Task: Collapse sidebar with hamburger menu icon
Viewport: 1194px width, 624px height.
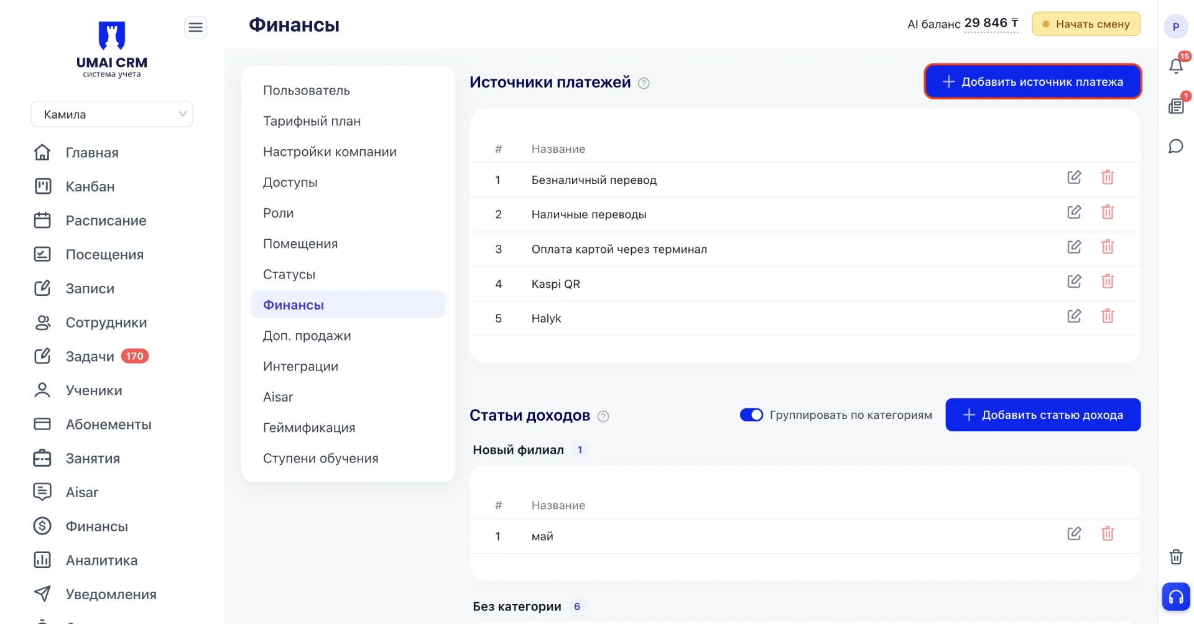Action: 195,27
